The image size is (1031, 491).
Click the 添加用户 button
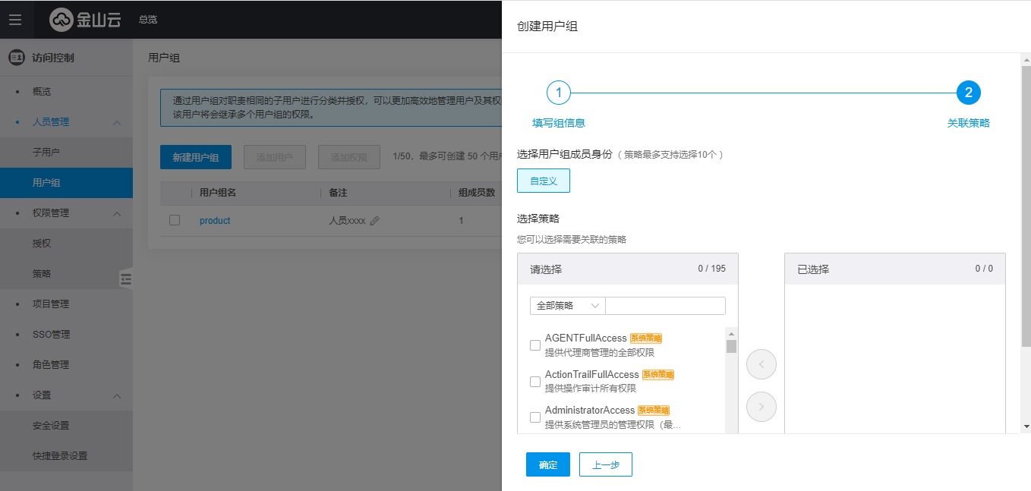click(275, 157)
